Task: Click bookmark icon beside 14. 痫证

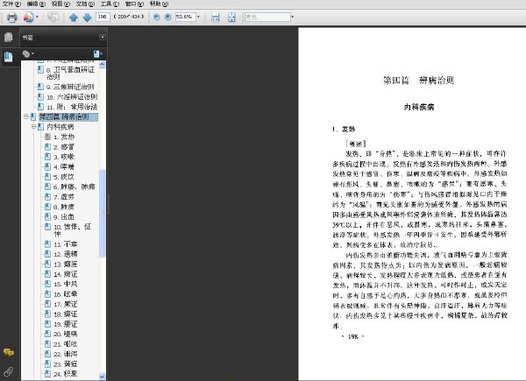Action: coord(47,274)
